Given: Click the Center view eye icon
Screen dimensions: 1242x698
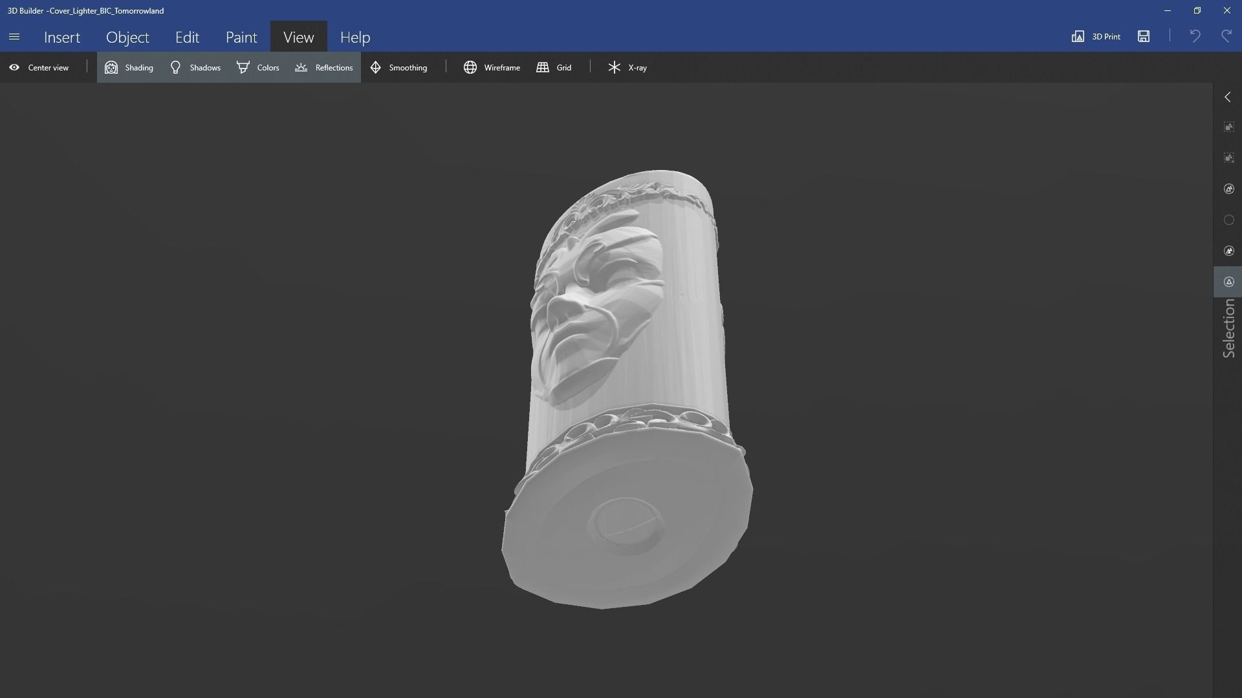Looking at the screenshot, I should [x=14, y=67].
